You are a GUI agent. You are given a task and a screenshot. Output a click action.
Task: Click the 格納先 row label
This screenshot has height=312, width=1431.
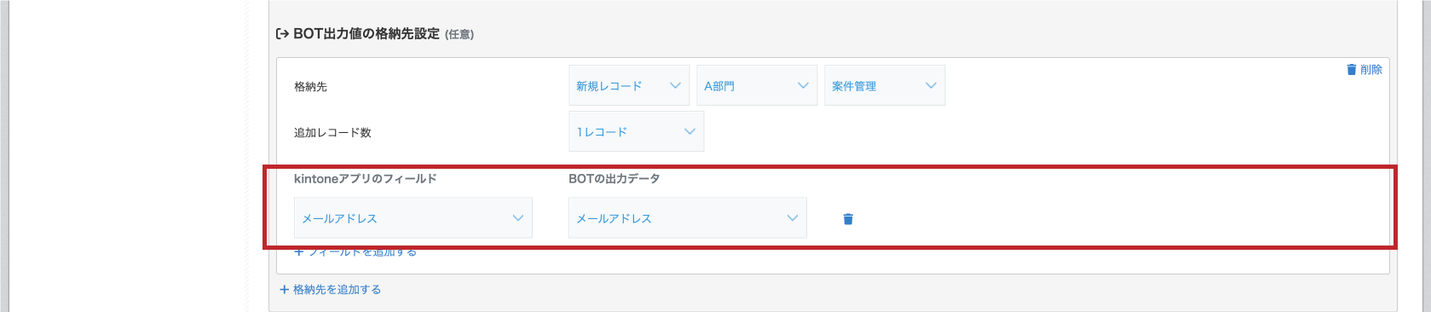310,86
